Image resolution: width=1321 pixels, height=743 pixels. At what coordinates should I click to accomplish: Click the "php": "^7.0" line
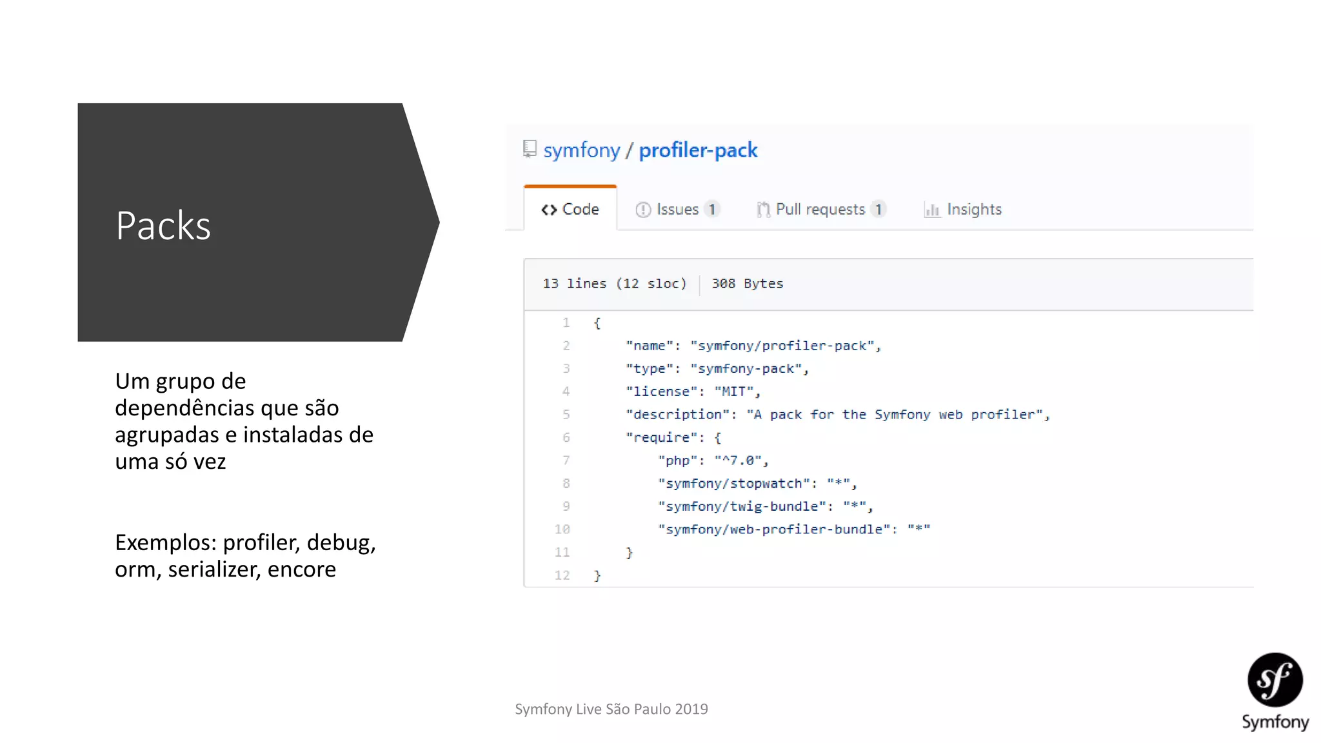click(713, 461)
